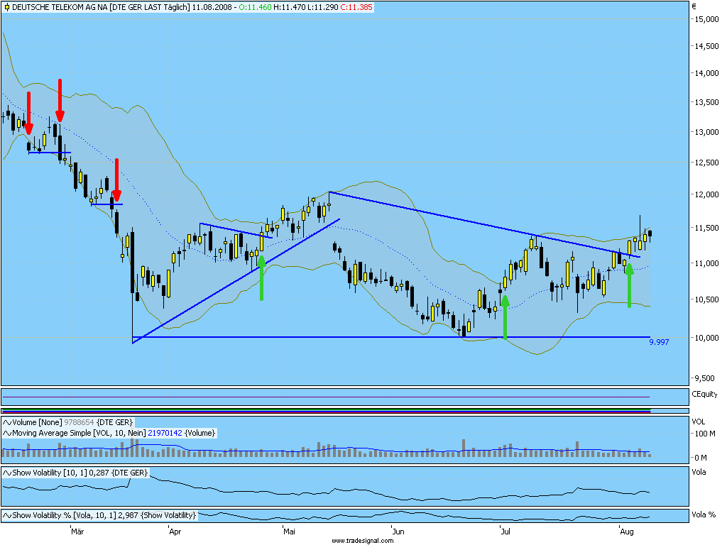The height and width of the screenshot is (545, 727).
Task: Click the euro currency symbol above price axis
Action: 694,6
